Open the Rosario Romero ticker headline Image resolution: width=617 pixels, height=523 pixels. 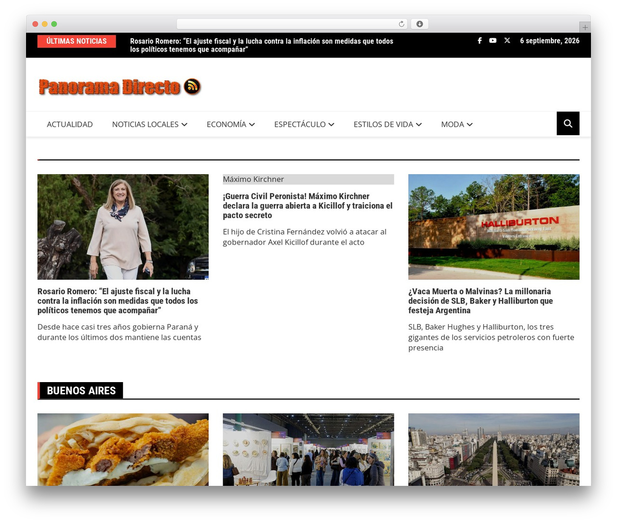262,45
